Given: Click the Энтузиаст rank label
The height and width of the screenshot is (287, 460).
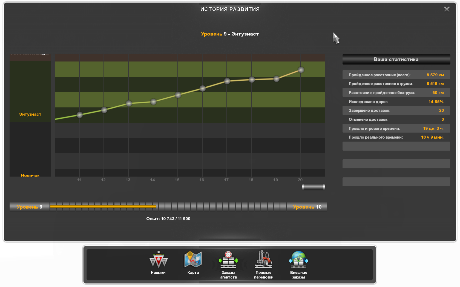Looking at the screenshot, I should [x=30, y=114].
